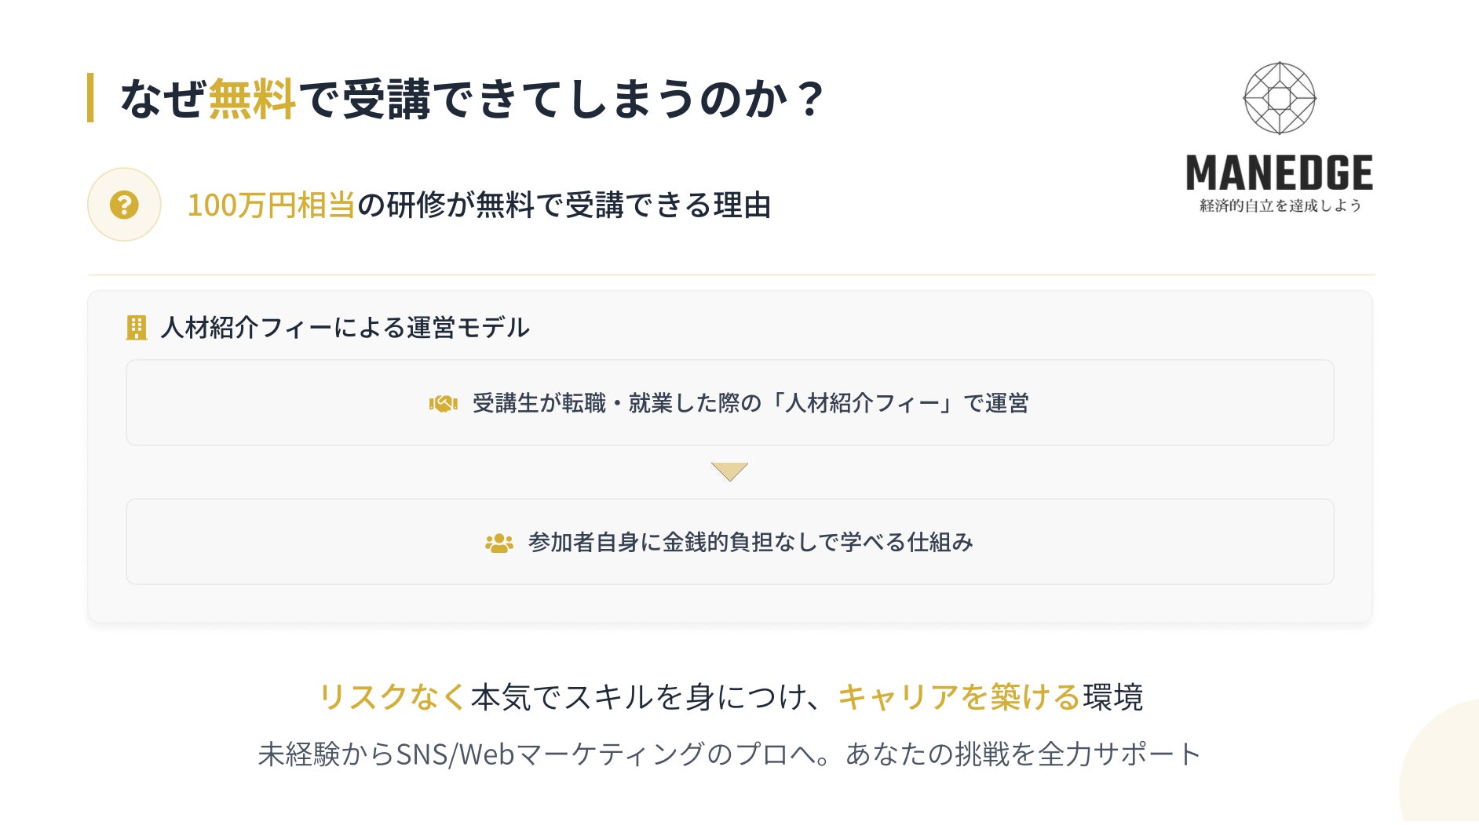The height and width of the screenshot is (825, 1479).
Task: Click the yellow vertical bar beside the title
Action: [90, 98]
